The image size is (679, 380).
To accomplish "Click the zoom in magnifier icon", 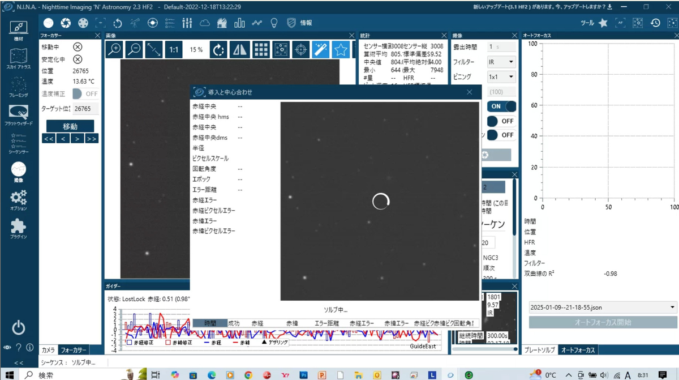I will click(115, 50).
